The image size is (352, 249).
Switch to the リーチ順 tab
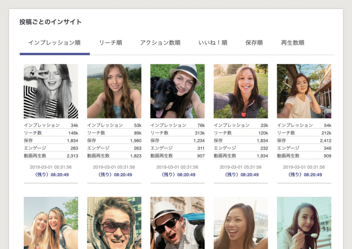click(110, 43)
